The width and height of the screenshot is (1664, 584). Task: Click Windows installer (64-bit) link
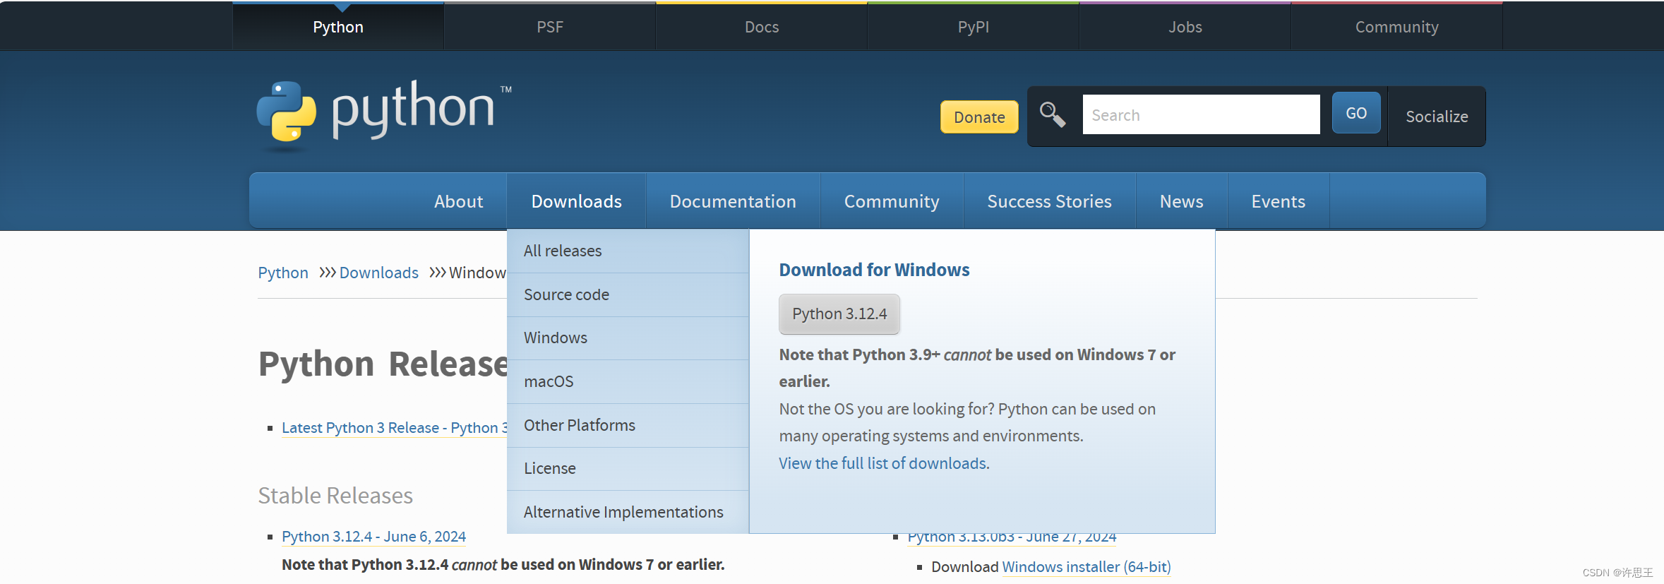(x=1087, y=567)
